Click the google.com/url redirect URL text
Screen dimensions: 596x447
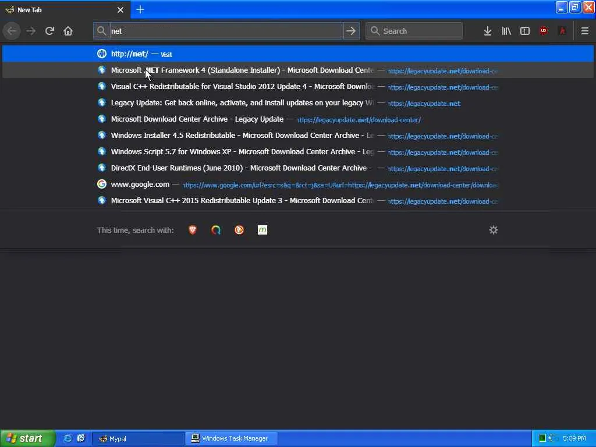pyautogui.click(x=340, y=185)
